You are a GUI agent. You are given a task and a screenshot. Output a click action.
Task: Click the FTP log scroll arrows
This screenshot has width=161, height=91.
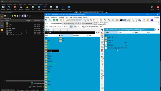pyautogui.click(x=158, y=24)
